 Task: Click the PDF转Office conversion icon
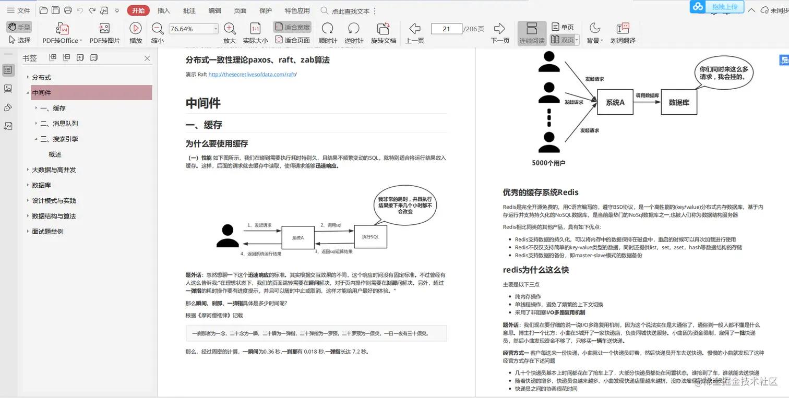[x=63, y=29]
